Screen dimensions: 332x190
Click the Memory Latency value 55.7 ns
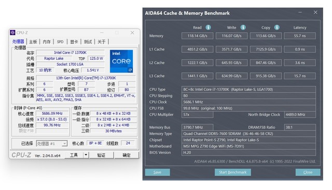pyautogui.click(x=300, y=36)
